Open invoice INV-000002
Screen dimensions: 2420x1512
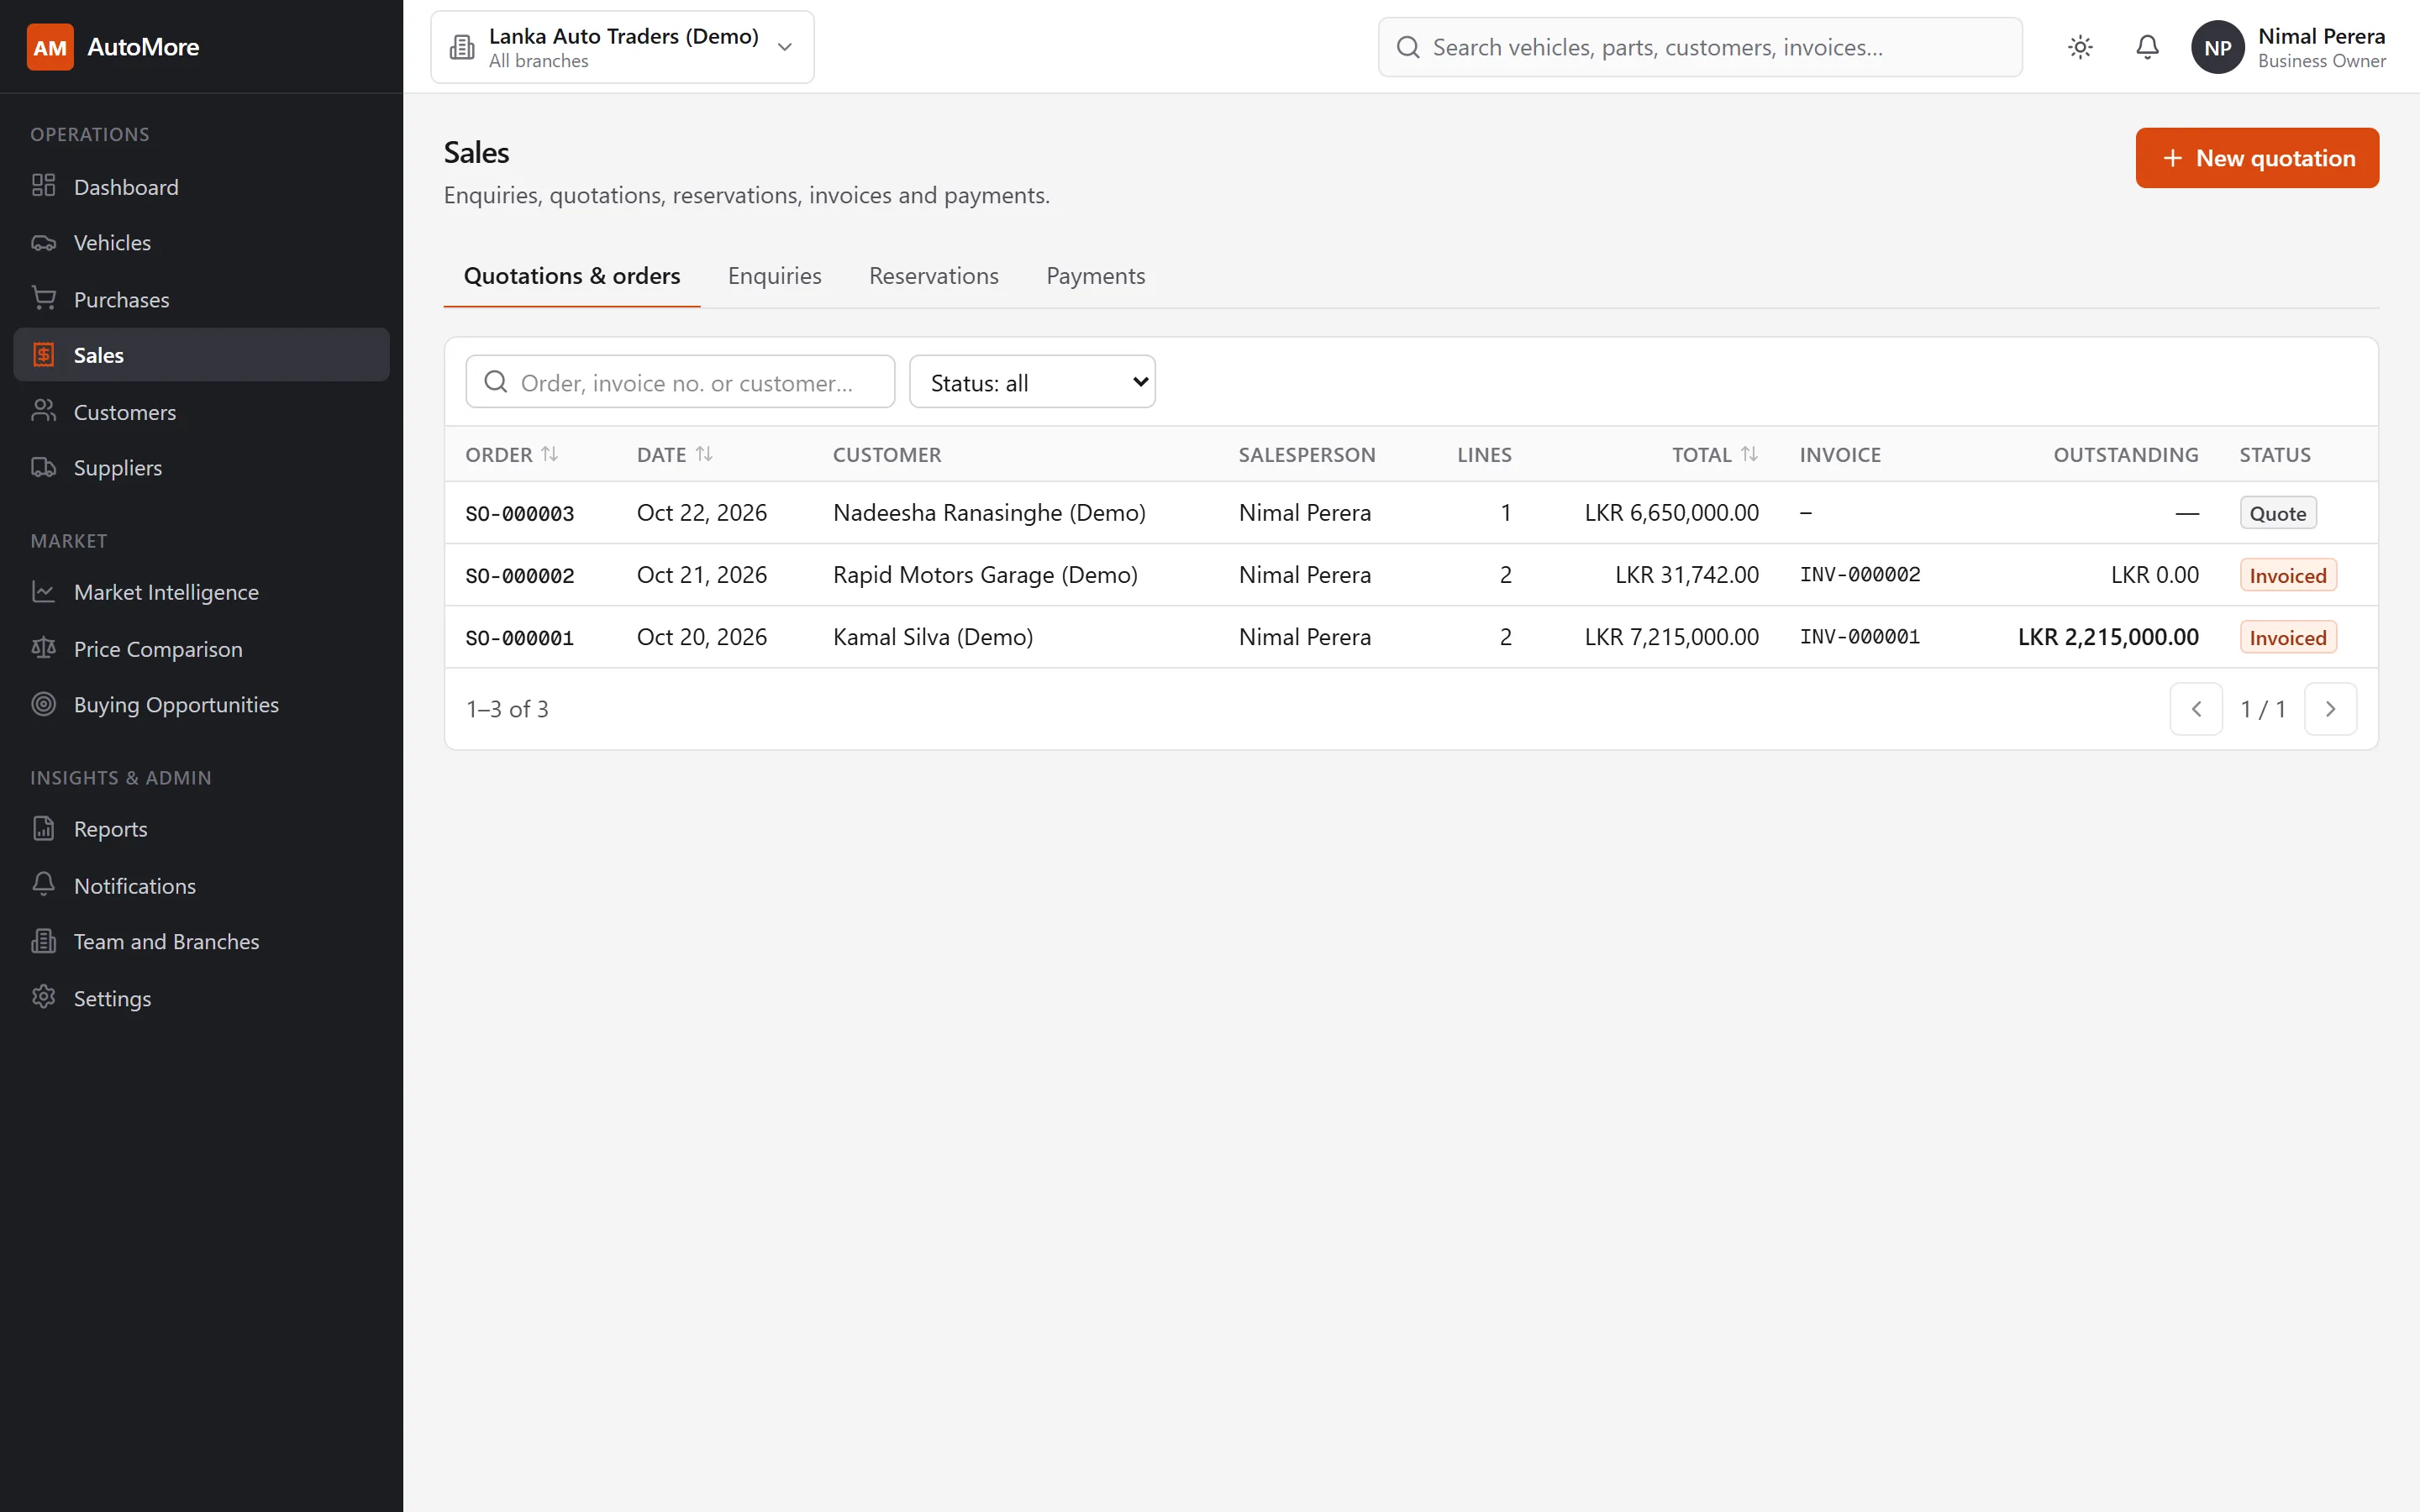(x=1860, y=575)
